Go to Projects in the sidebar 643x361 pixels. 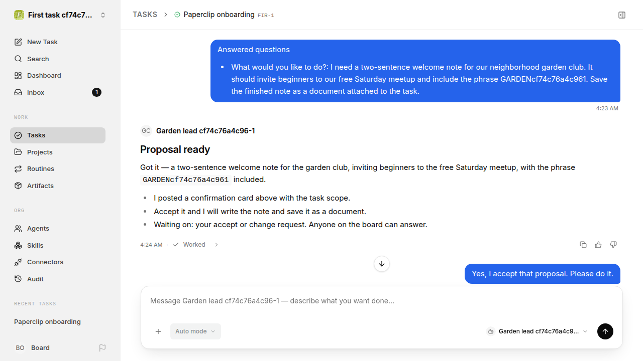click(58, 152)
